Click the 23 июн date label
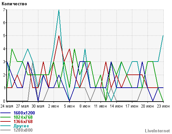Screen dimensions: 172x134 pyautogui.click(x=163, y=106)
